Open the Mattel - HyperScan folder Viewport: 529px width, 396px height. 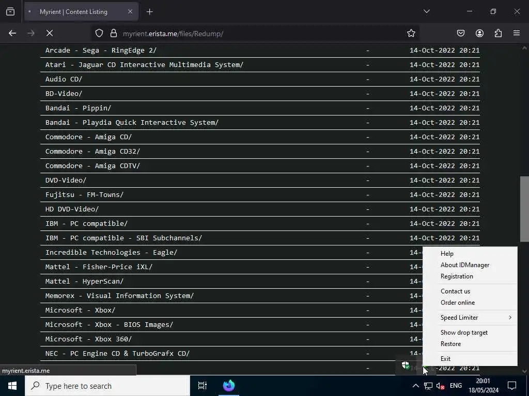pos(84,282)
